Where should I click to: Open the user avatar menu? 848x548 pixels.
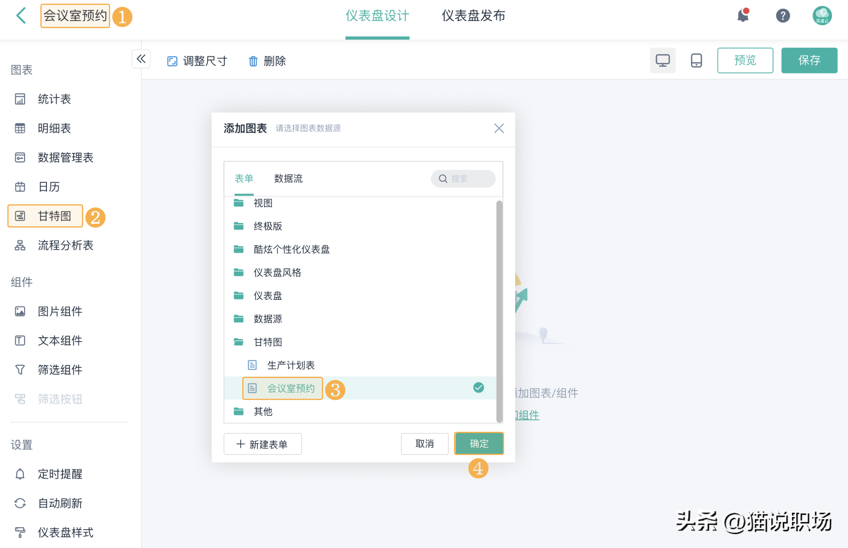(821, 15)
